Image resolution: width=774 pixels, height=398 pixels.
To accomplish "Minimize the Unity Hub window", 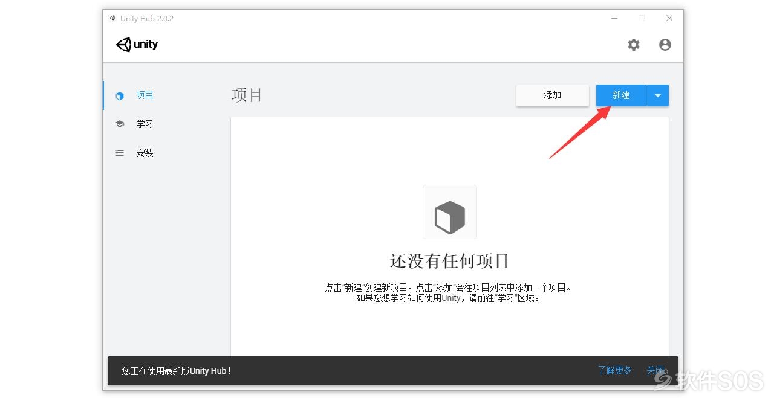I will 614,18.
